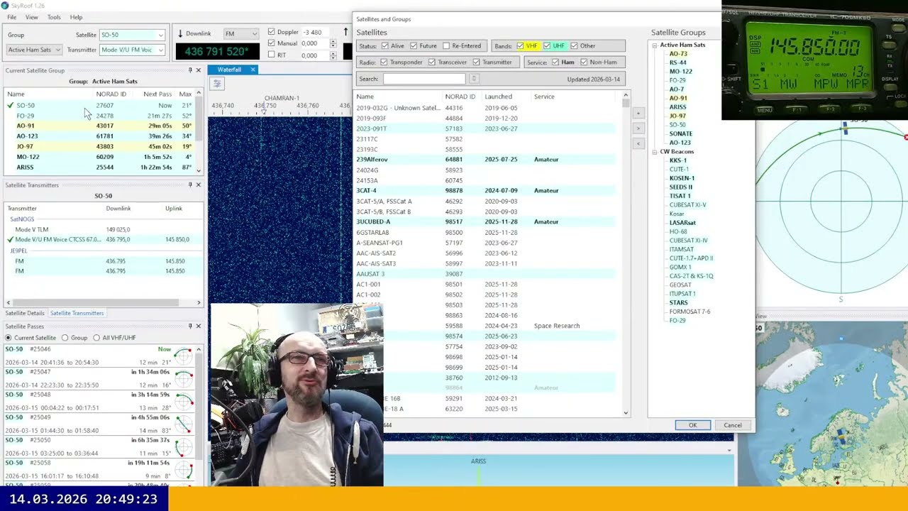Toggle the Other bands checkbox

point(574,46)
